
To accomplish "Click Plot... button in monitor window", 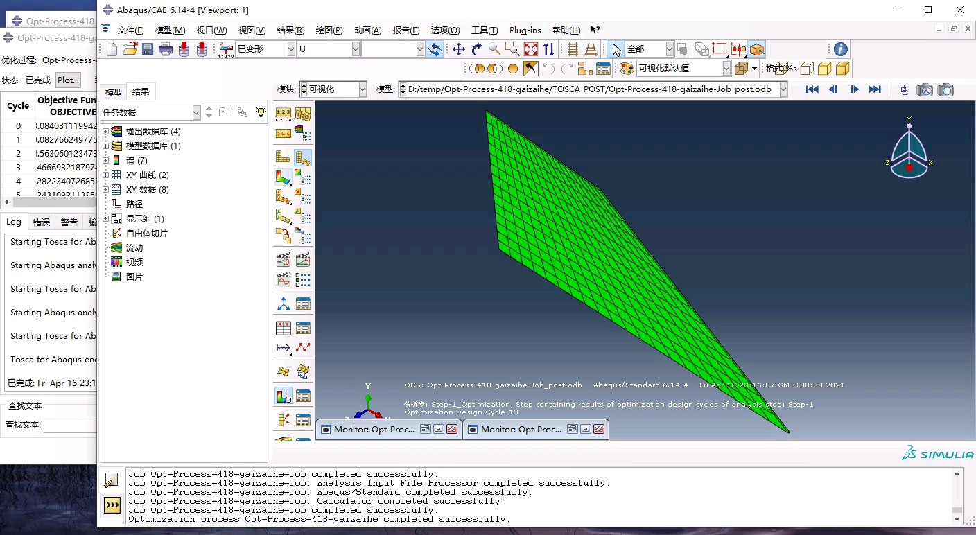I will (x=68, y=80).
